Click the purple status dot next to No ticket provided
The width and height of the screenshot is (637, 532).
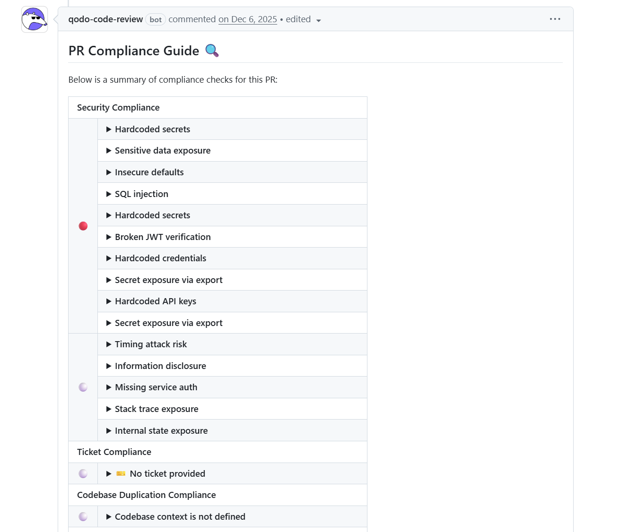83,473
